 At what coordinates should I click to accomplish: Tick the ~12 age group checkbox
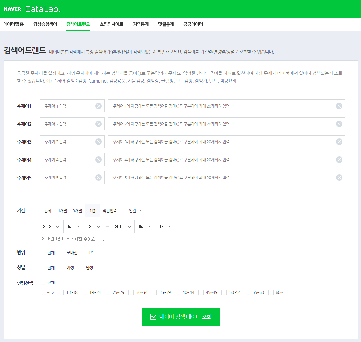[42, 292]
